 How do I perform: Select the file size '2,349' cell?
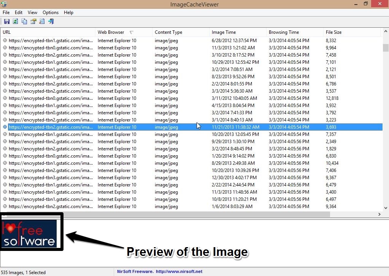point(331,141)
